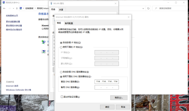Open the recent locations chevron near the Forward arrow
The width and height of the screenshot is (189, 111).
point(13,8)
